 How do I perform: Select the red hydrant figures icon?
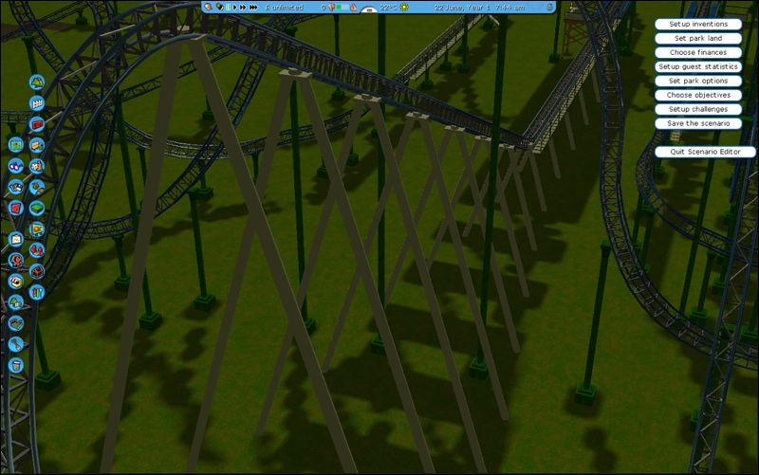pyautogui.click(x=37, y=249)
